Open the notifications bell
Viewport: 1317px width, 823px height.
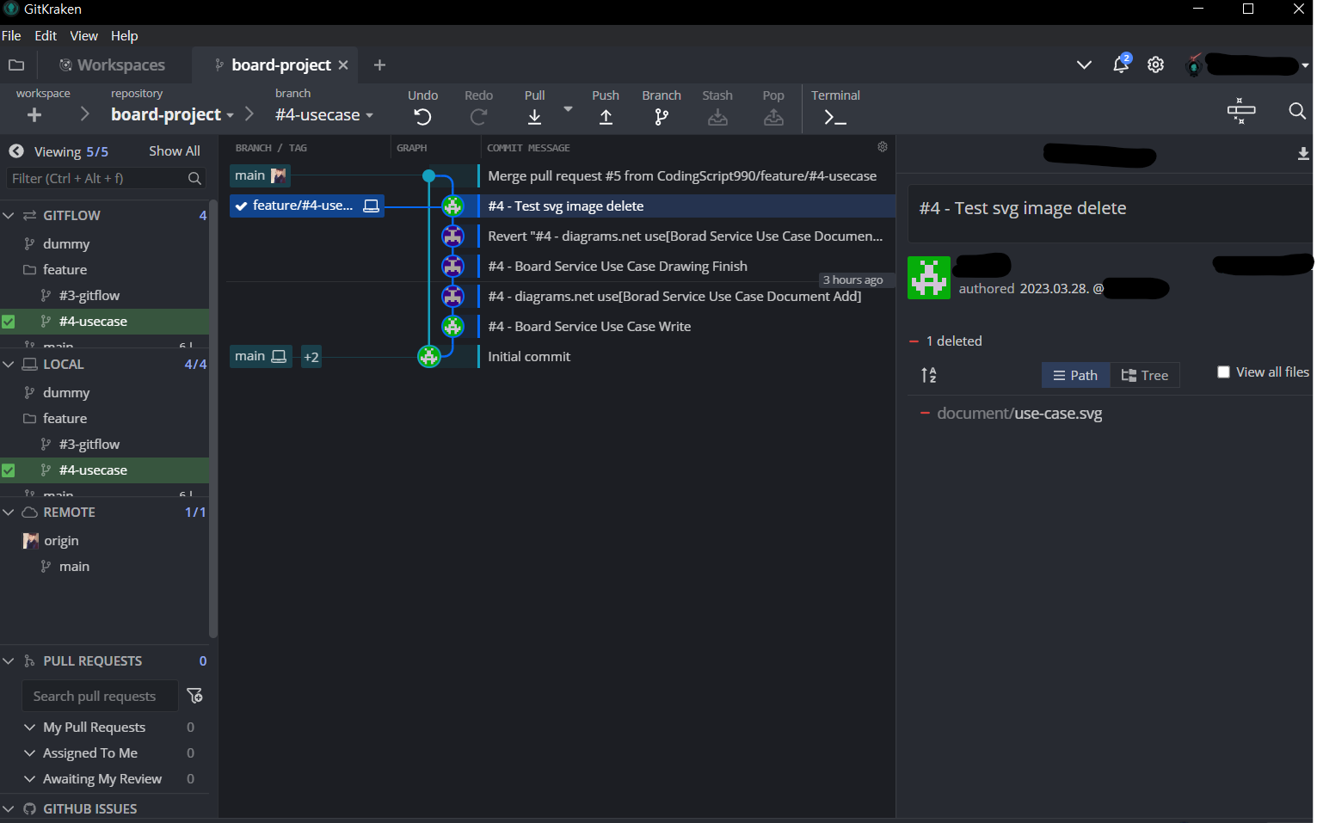click(1121, 64)
